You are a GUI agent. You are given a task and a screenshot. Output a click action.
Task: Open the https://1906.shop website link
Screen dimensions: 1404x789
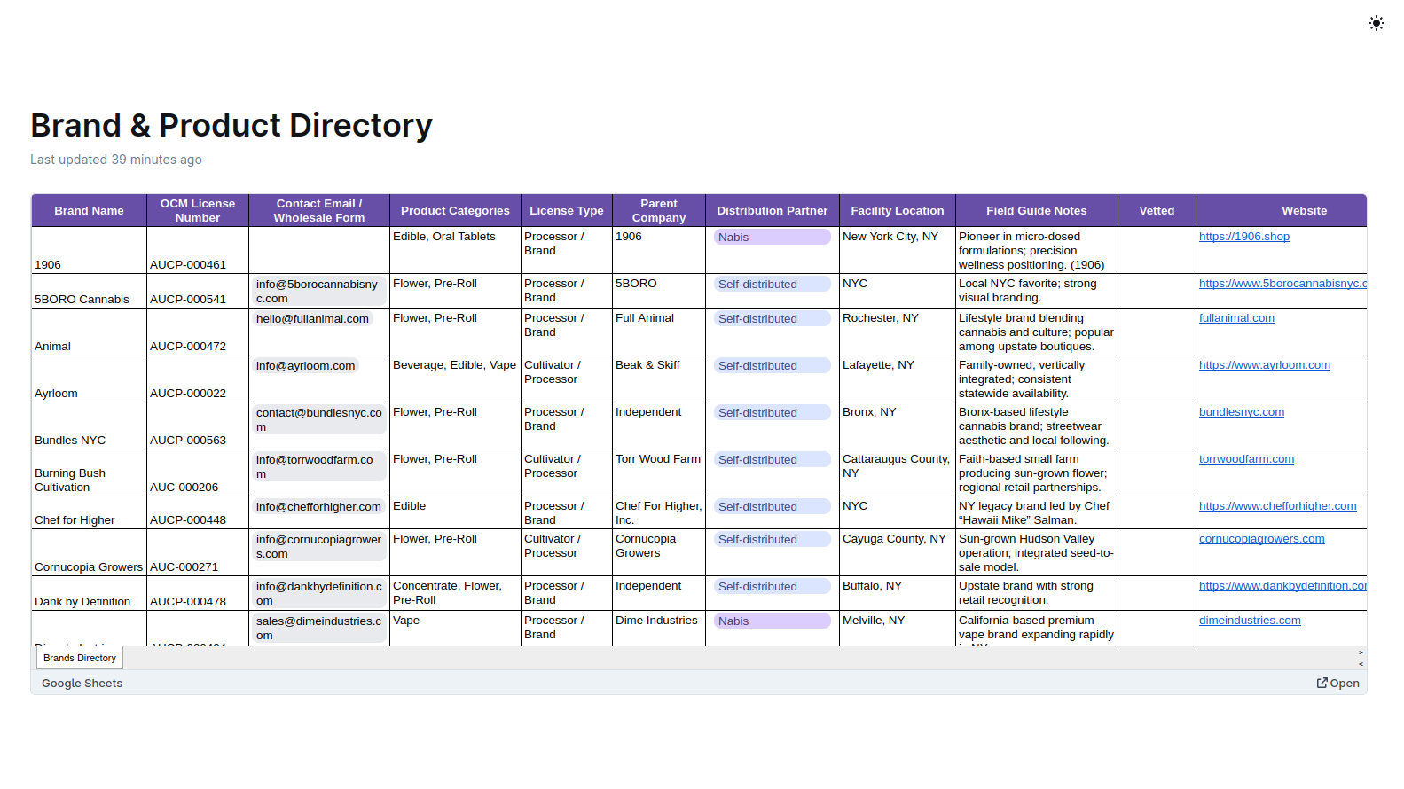1243,237
